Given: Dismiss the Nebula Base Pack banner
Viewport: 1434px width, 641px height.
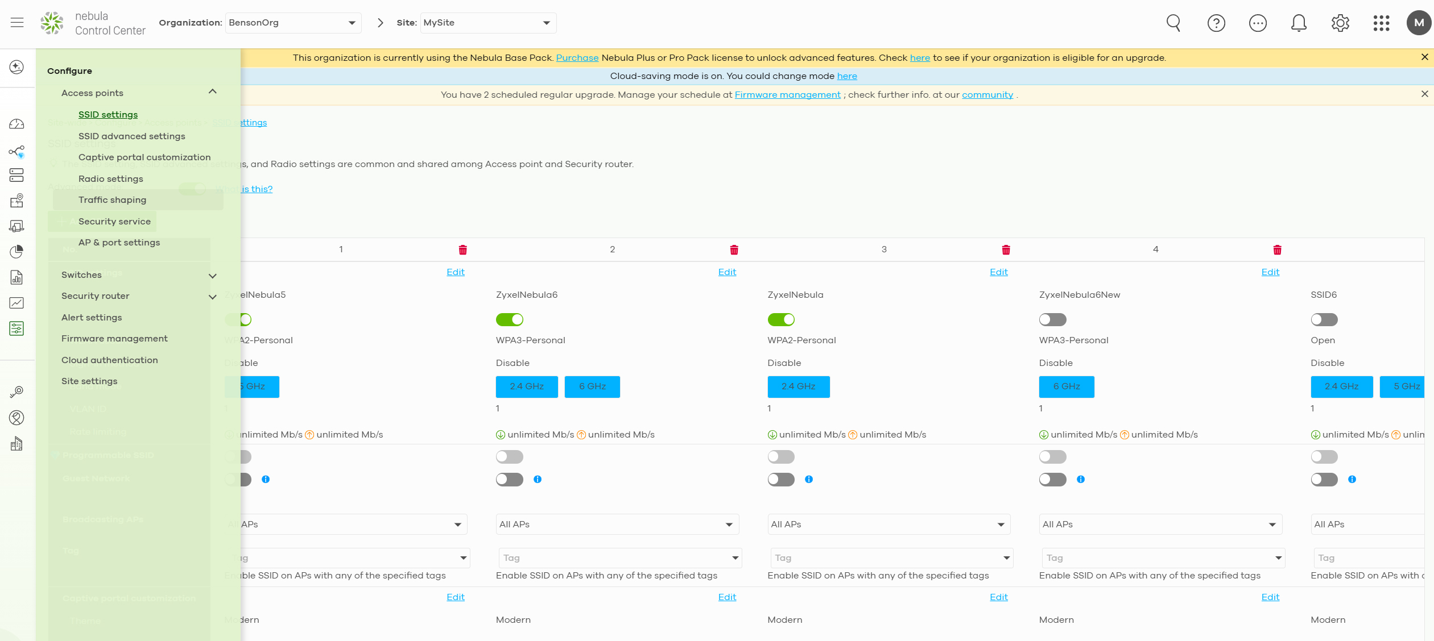Looking at the screenshot, I should (1424, 57).
